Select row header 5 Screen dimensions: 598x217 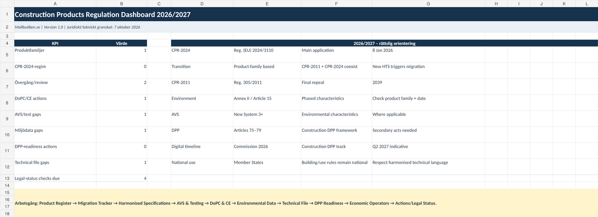6,54
